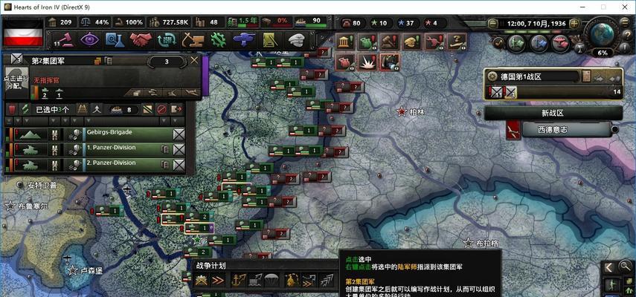This screenshot has width=636, height=297.
Task: Delete selected units with red trash icon
Action: point(13,109)
